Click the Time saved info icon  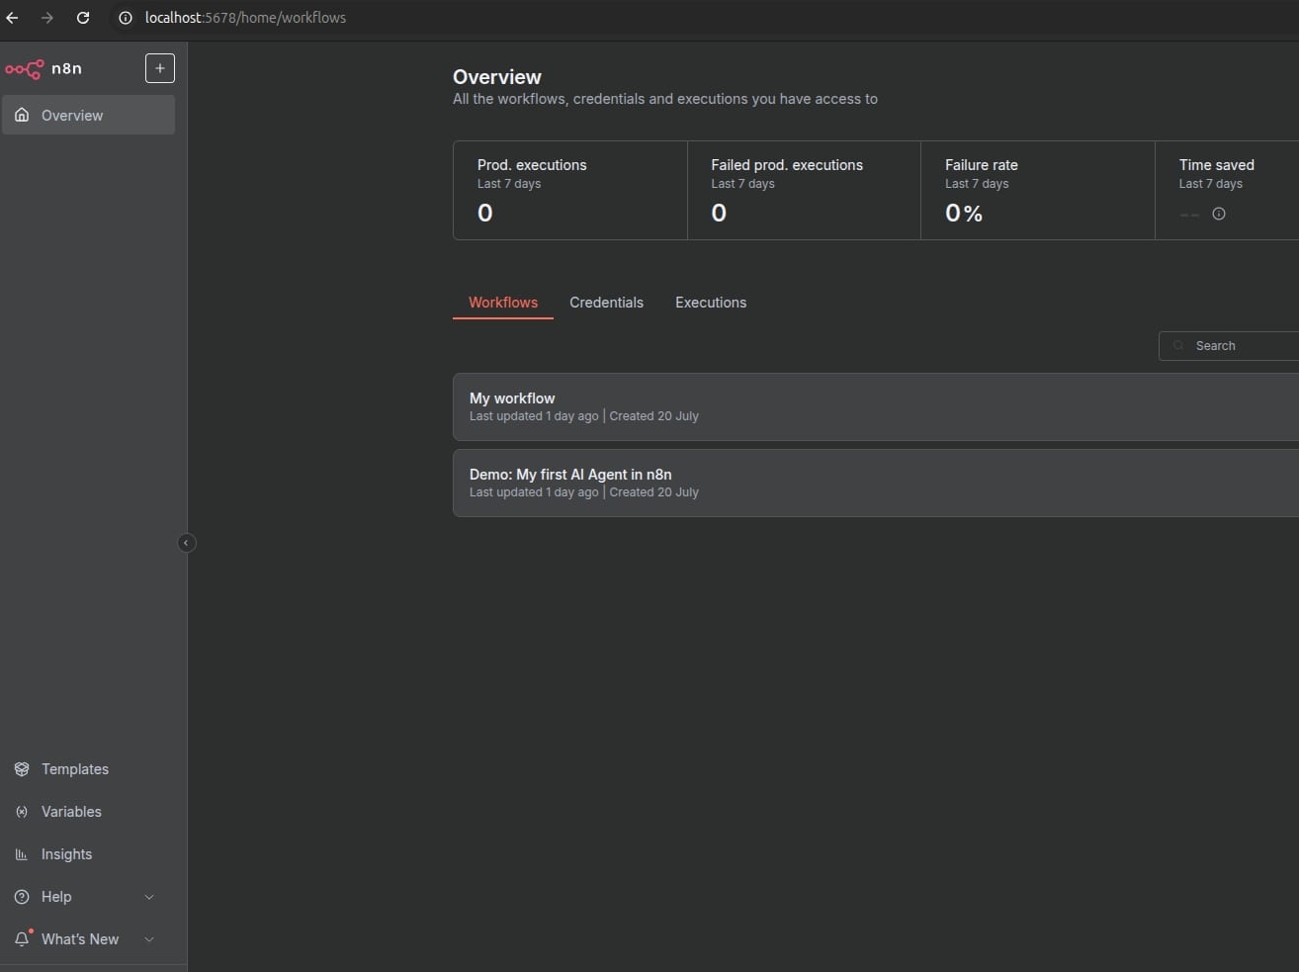point(1219,214)
